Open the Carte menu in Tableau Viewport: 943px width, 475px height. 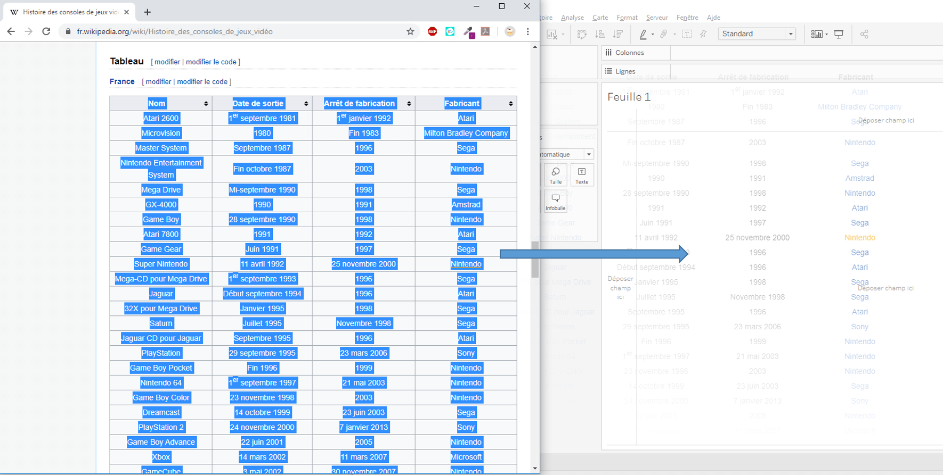pos(600,18)
